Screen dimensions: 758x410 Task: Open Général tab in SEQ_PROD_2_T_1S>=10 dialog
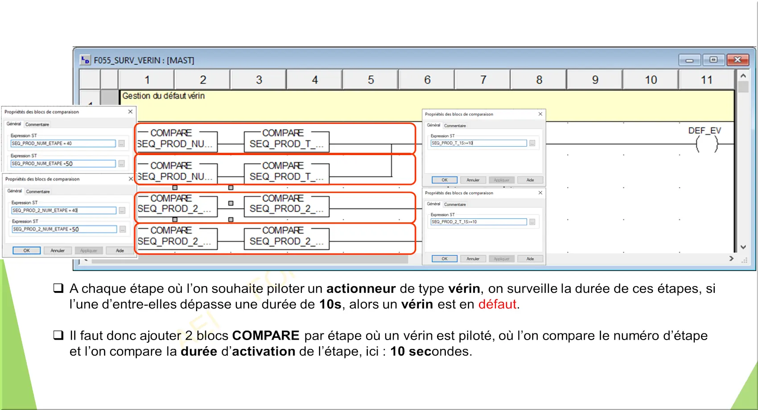coord(433,204)
